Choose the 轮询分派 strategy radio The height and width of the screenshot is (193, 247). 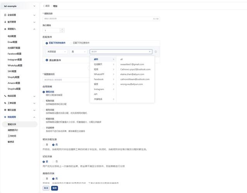44,101
